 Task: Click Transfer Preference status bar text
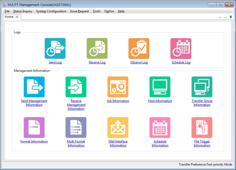point(205,164)
